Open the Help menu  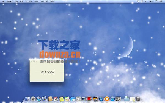coord(52,1)
